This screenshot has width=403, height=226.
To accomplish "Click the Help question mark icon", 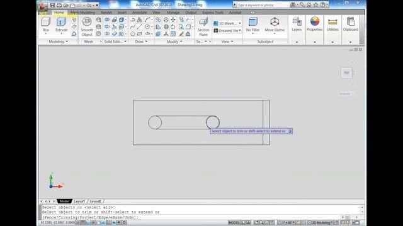I will tap(322, 5).
